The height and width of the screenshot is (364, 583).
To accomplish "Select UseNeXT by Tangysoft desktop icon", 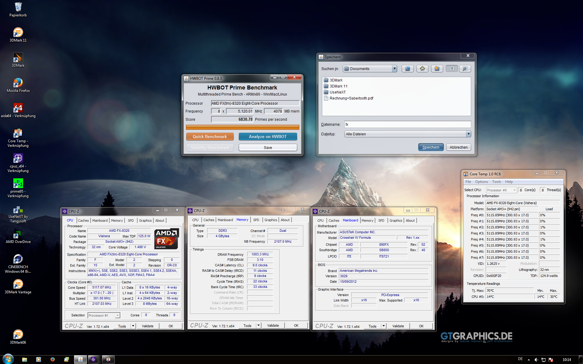I will click(18, 214).
